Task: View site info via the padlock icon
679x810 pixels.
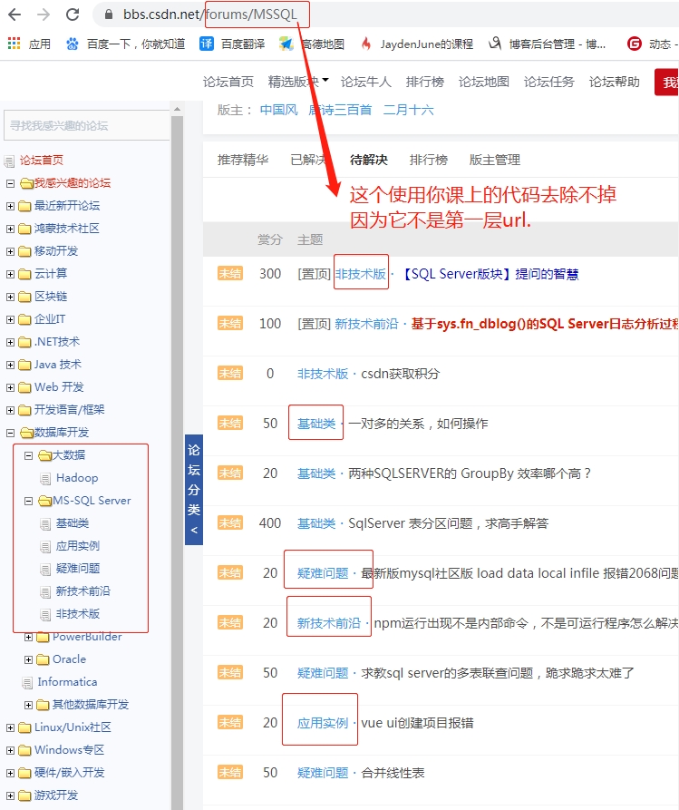Action: [109, 15]
